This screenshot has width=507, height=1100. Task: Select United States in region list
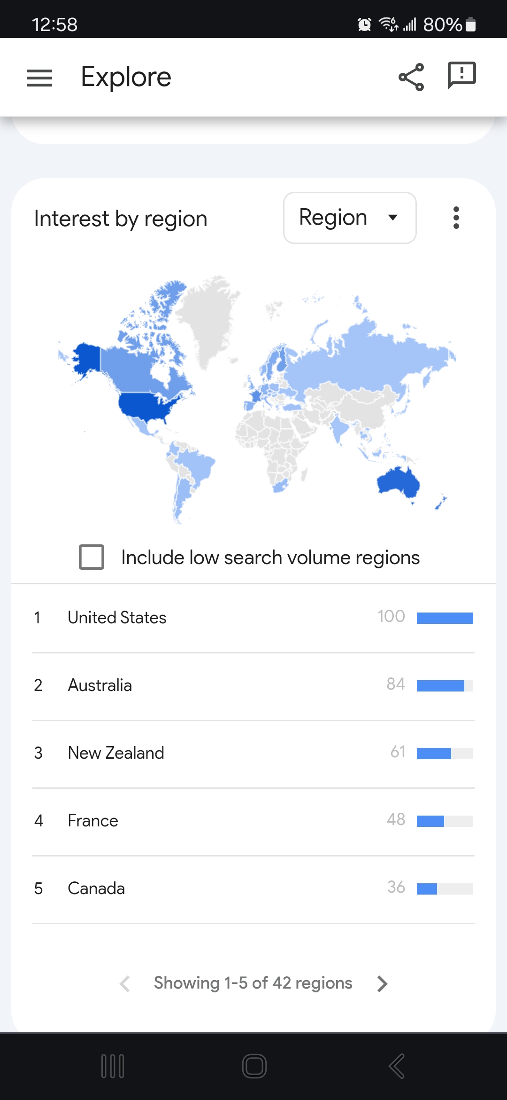(x=117, y=618)
